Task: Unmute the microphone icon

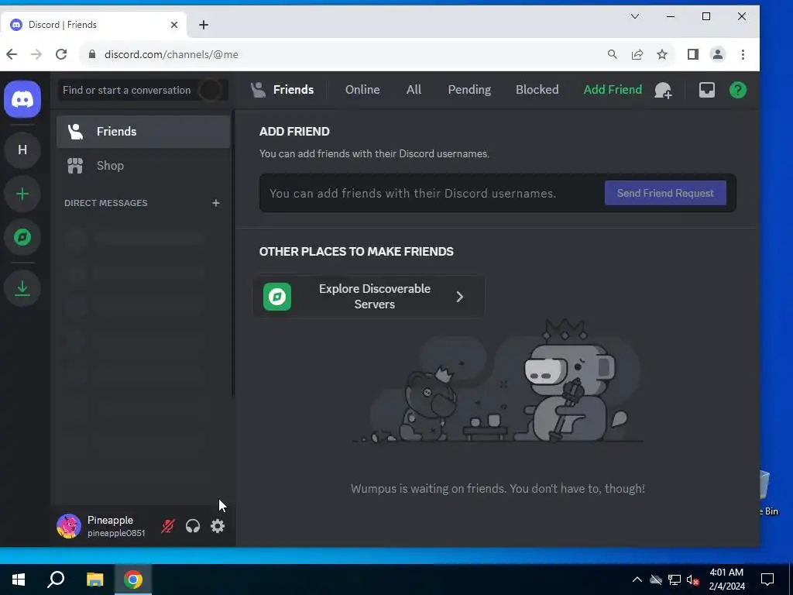Action: pos(168,526)
